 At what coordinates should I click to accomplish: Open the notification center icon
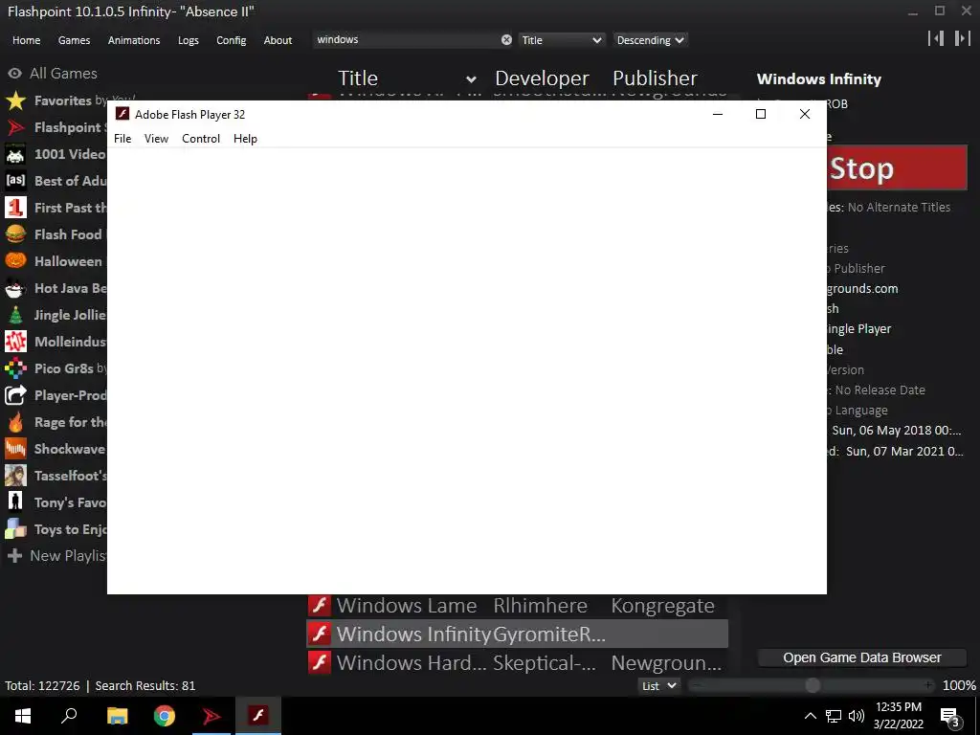pos(949,717)
